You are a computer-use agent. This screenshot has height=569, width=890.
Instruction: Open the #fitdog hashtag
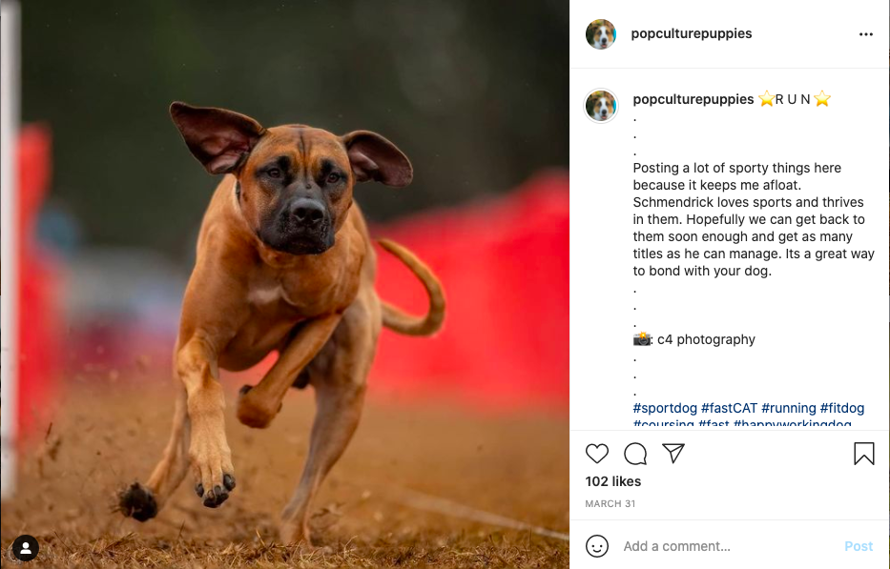tap(842, 408)
